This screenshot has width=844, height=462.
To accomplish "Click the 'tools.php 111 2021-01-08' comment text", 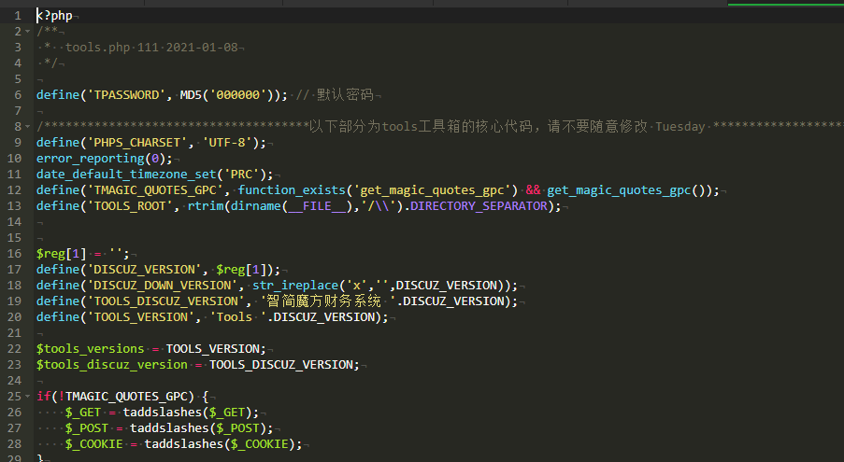I will pyautogui.click(x=151, y=48).
